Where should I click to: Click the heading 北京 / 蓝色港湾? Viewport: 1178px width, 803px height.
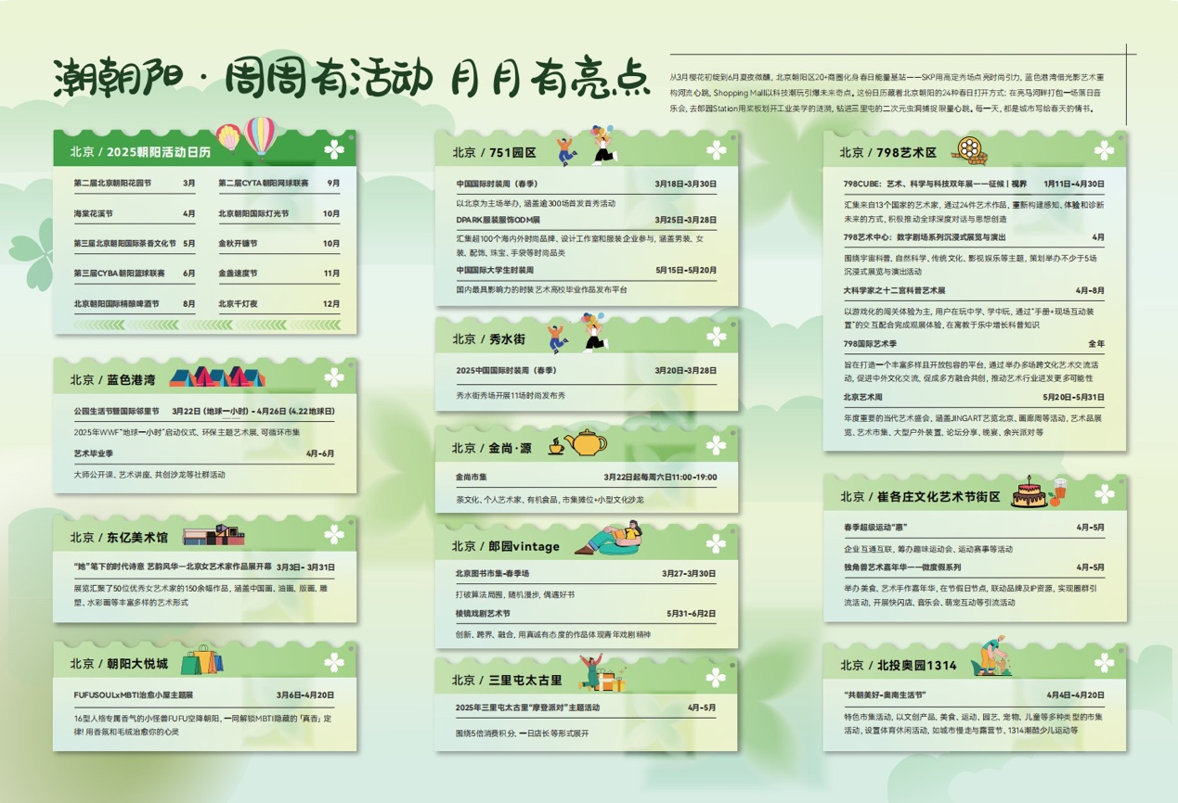pos(112,379)
